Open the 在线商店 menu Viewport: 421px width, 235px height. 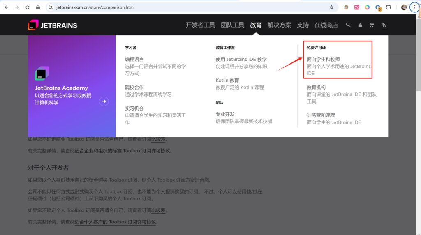click(x=326, y=25)
